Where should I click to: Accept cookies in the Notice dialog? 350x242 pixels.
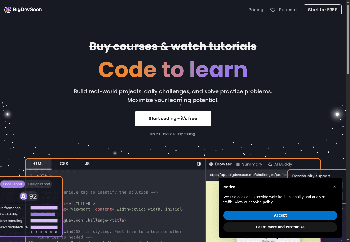(280, 215)
